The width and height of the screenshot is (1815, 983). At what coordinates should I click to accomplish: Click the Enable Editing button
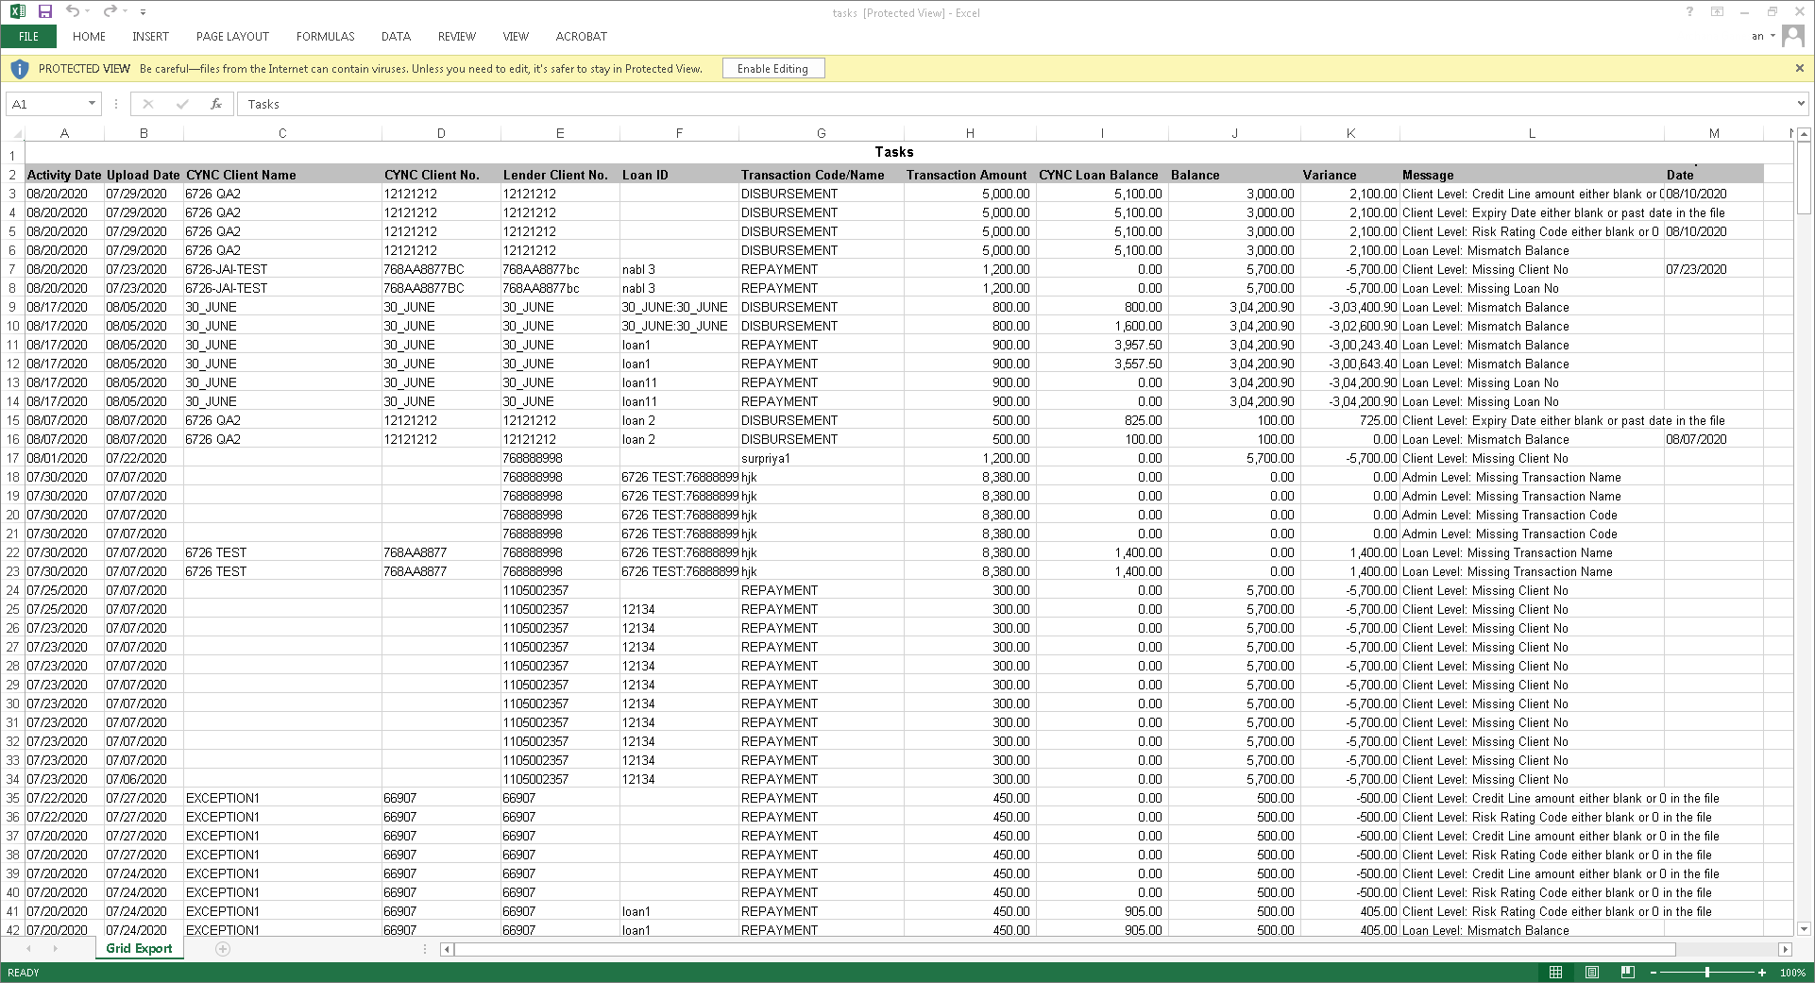click(x=772, y=69)
